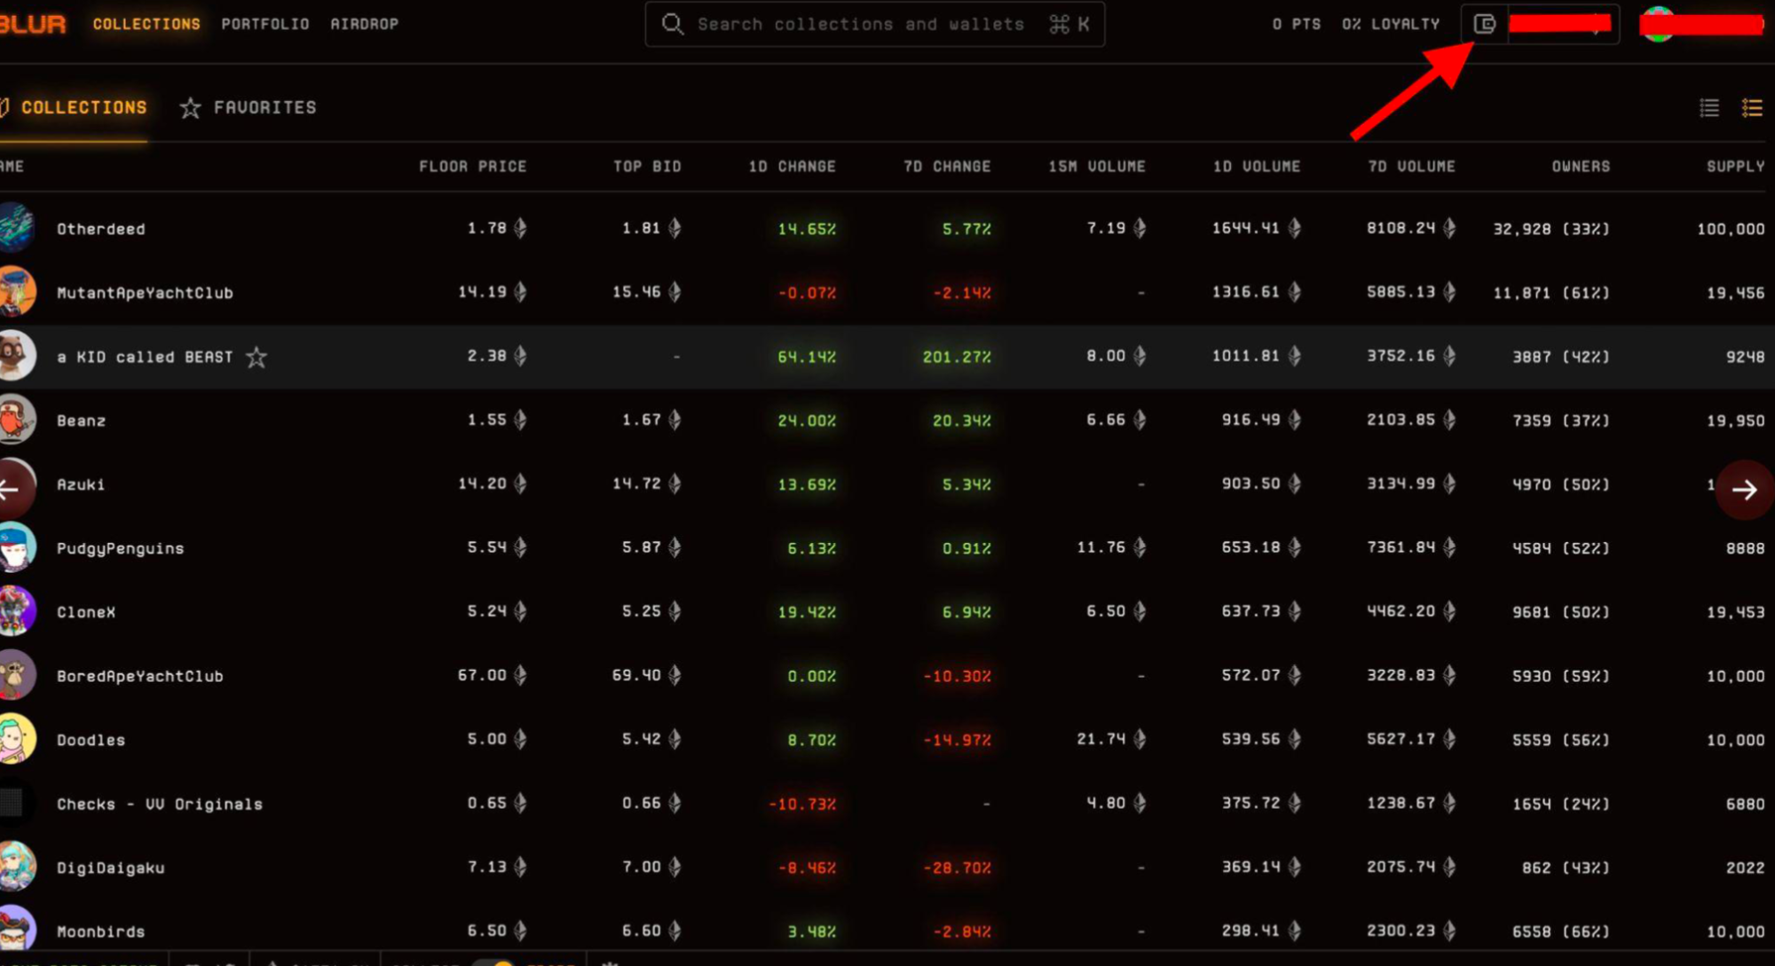Open the BoredApeYachtClub collection
The width and height of the screenshot is (1775, 966).
(140, 676)
